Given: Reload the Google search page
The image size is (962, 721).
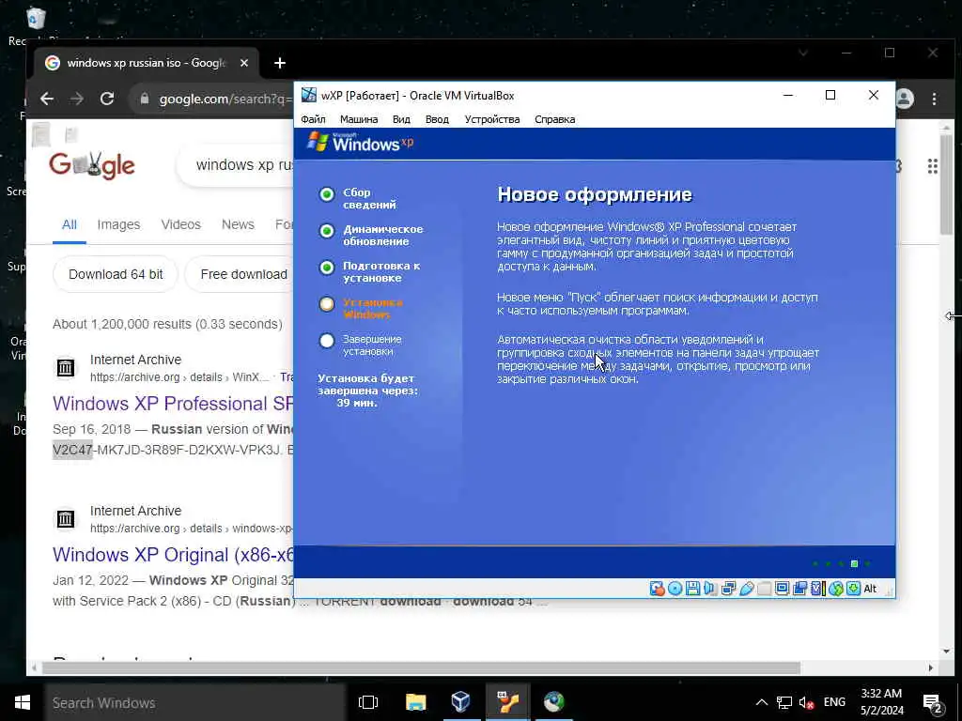Looking at the screenshot, I should click(x=107, y=99).
